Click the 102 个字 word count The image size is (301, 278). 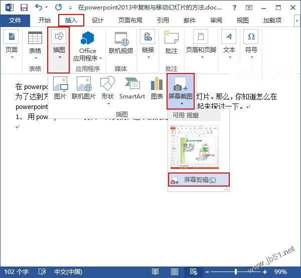pos(17,272)
